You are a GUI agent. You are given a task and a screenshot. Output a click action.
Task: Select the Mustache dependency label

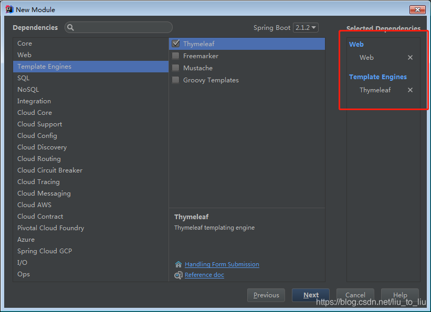coord(198,68)
